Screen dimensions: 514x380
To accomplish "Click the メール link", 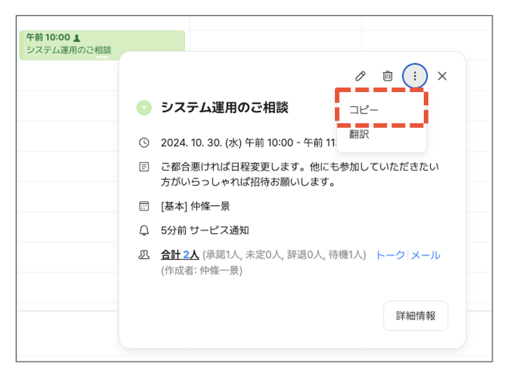I will (x=425, y=255).
